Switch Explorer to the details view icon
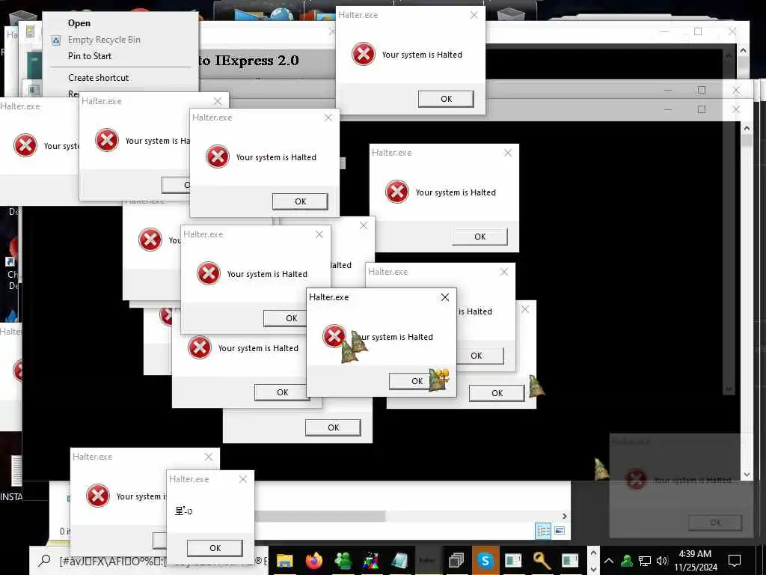Image resolution: width=766 pixels, height=575 pixels. [543, 531]
